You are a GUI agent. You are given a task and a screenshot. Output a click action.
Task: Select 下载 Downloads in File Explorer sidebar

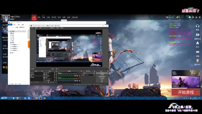tap(13, 39)
